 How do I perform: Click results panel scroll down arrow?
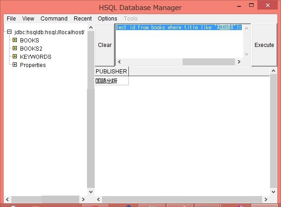pyautogui.click(x=273, y=192)
